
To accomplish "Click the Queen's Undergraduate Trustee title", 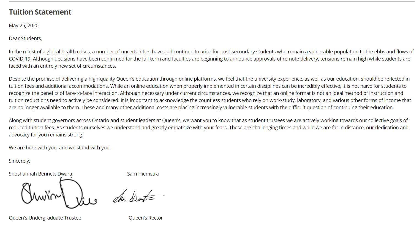I will [45, 218].
